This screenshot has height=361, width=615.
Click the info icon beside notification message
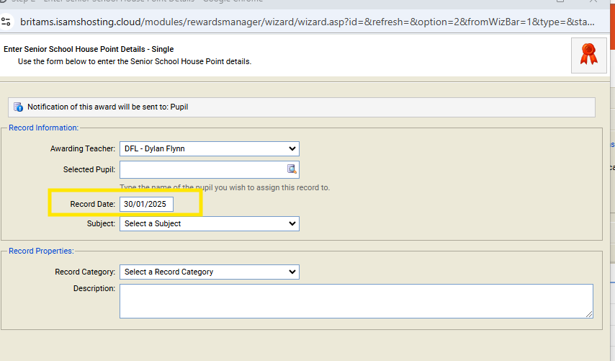tap(18, 107)
